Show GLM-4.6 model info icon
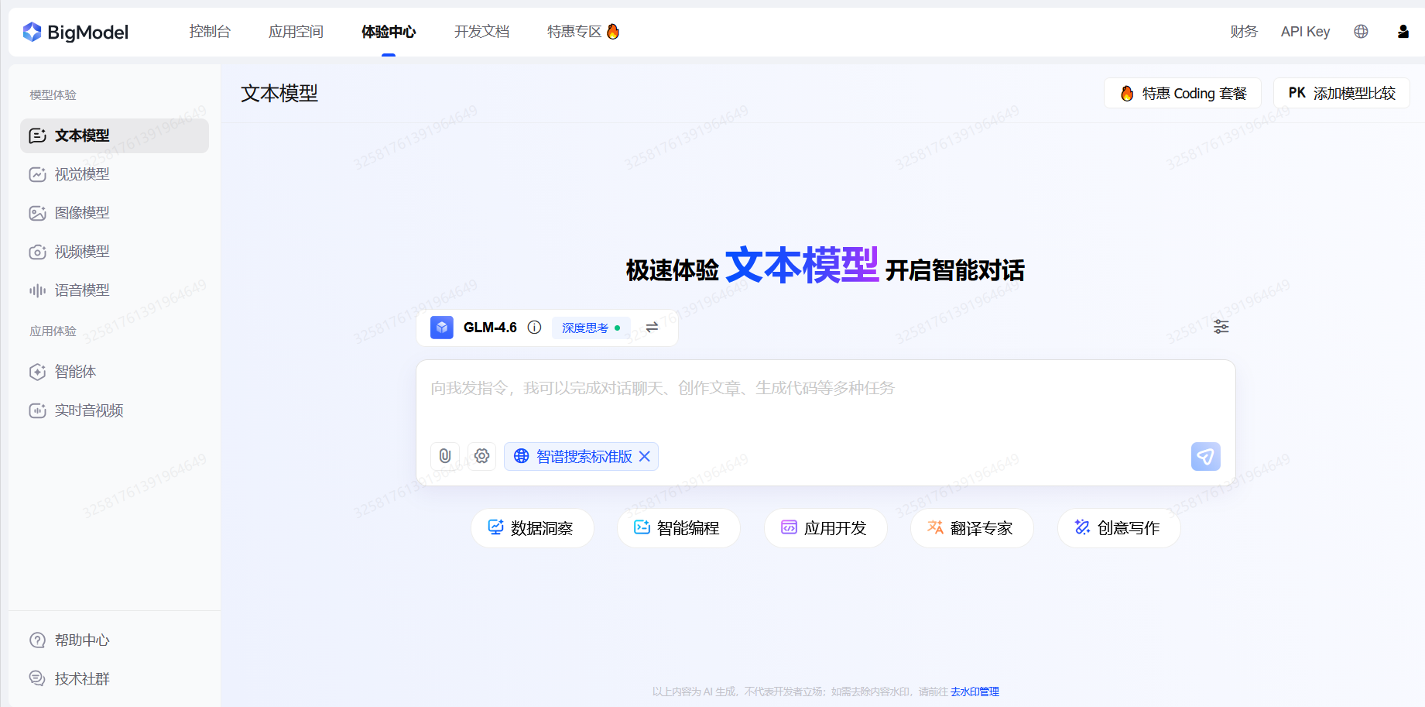This screenshot has width=1425, height=707. tap(534, 328)
